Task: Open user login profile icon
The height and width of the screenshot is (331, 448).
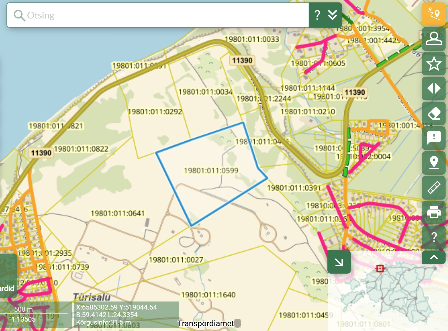Action: click(x=434, y=39)
